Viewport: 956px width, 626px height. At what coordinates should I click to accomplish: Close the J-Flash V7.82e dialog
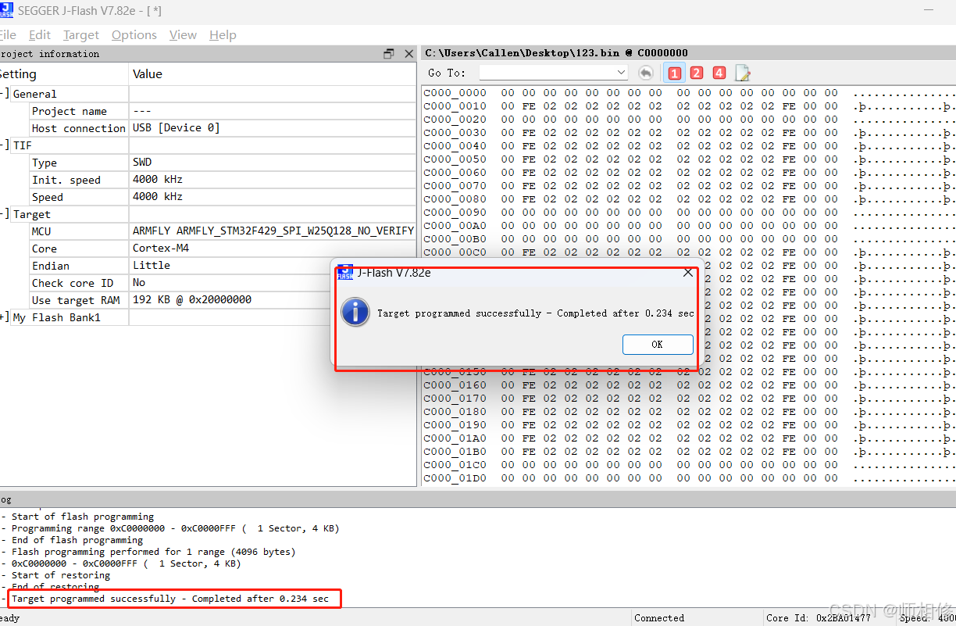coord(688,273)
